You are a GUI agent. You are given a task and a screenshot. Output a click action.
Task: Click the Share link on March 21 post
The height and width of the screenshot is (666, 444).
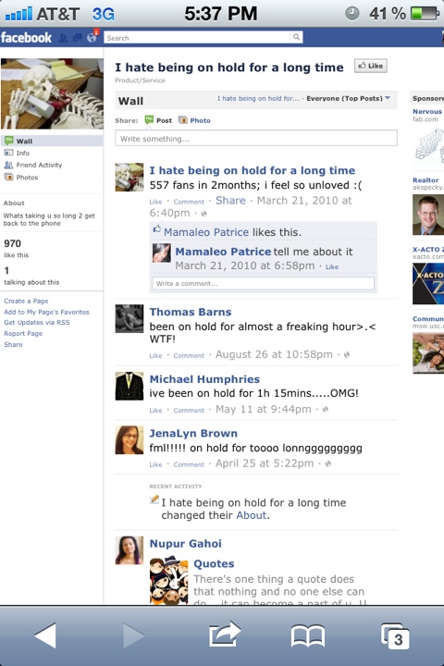pos(230,200)
